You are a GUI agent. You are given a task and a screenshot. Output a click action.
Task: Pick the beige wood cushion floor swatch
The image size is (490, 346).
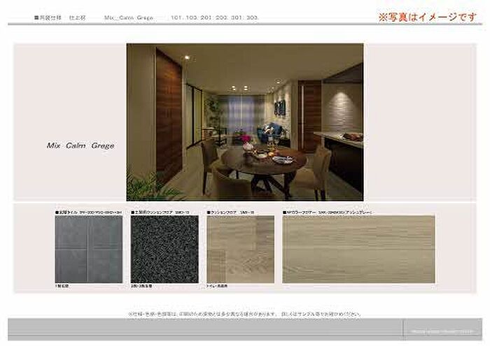[x=240, y=249]
